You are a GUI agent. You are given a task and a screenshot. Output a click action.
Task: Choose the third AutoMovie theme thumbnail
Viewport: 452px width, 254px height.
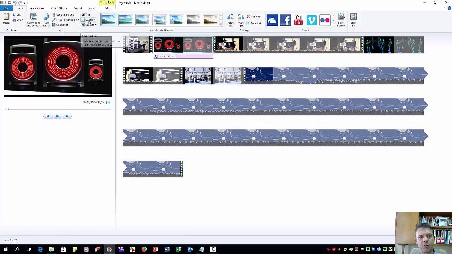[x=142, y=20]
